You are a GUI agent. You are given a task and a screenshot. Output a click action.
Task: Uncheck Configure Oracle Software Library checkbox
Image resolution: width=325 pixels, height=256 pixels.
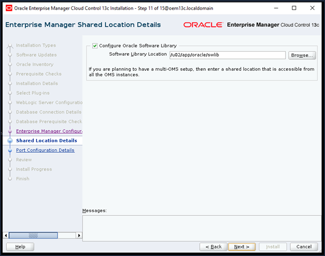95,46
